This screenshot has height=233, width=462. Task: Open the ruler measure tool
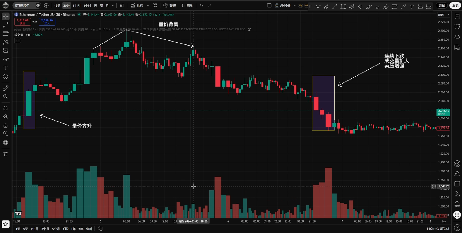click(5, 88)
